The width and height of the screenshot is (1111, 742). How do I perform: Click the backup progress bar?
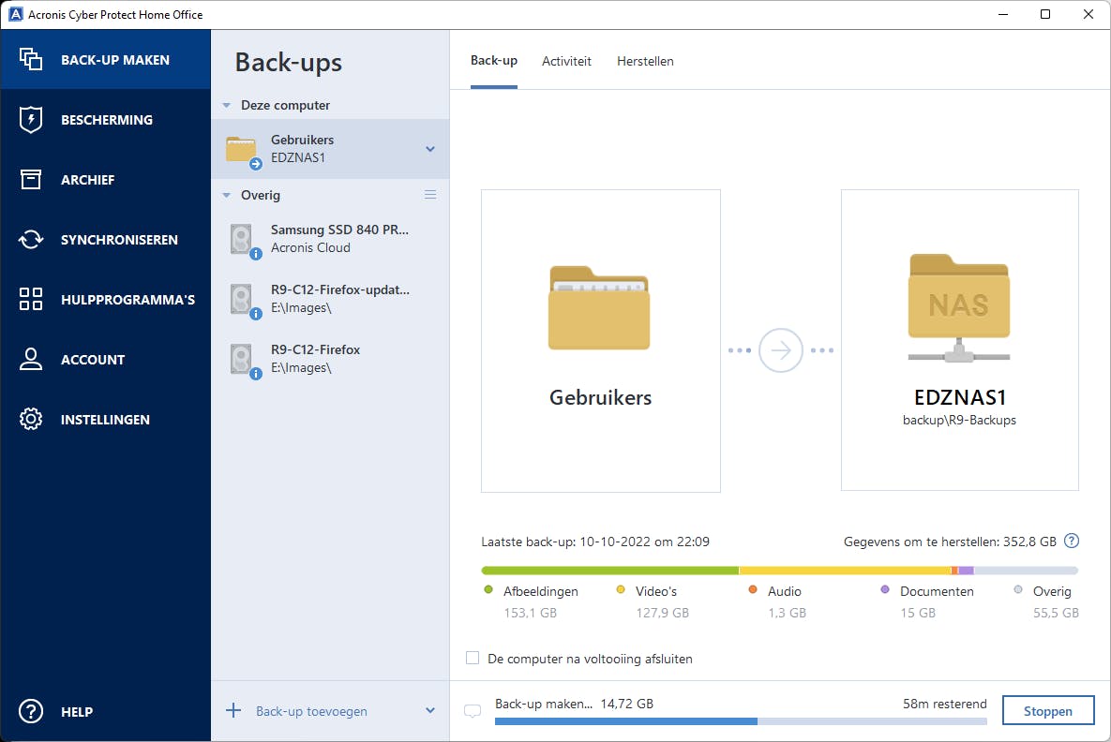(741, 721)
